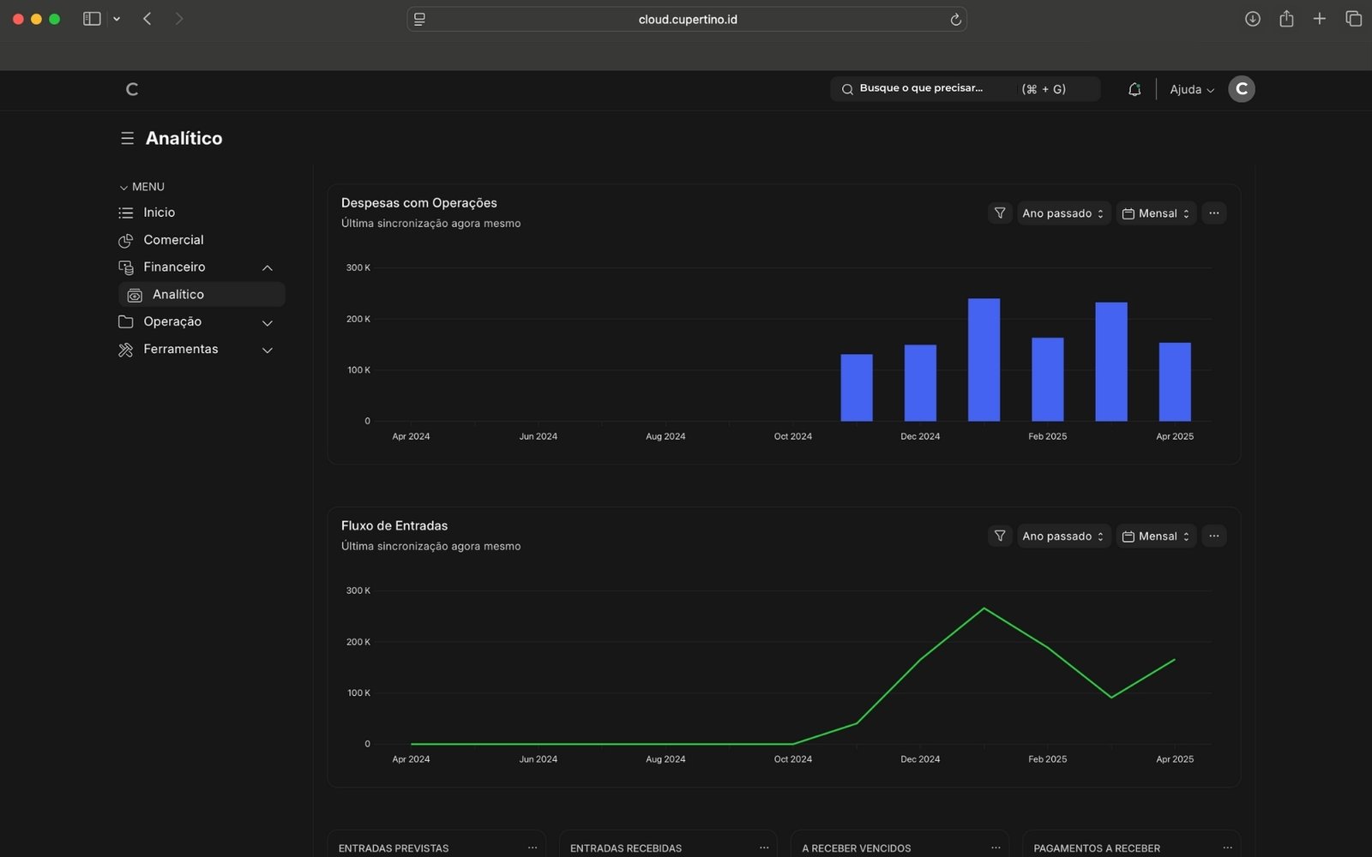Click the Cupertino logo in header
The width and height of the screenshot is (1372, 857).
pyautogui.click(x=132, y=89)
